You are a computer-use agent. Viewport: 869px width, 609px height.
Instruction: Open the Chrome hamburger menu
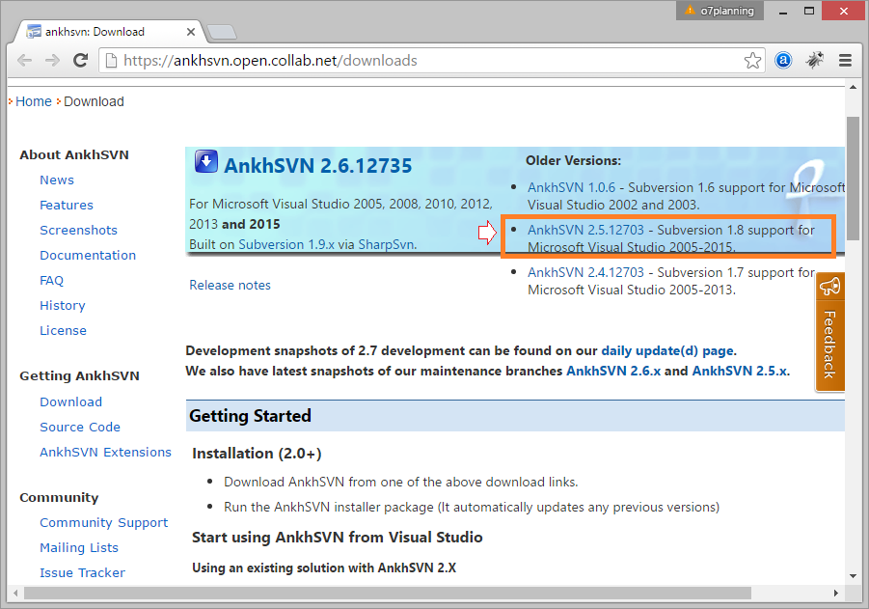(845, 60)
